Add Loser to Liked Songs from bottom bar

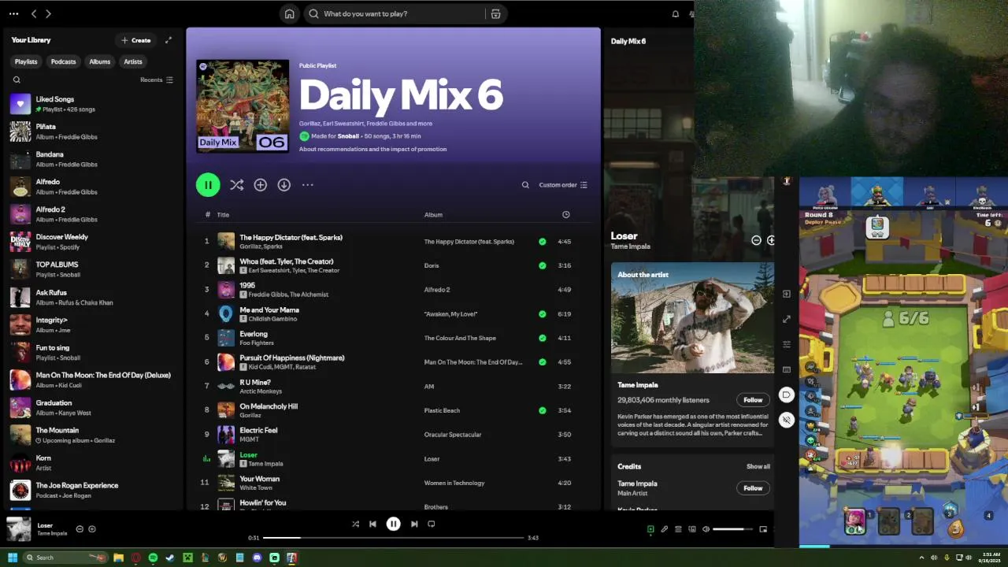(x=92, y=529)
